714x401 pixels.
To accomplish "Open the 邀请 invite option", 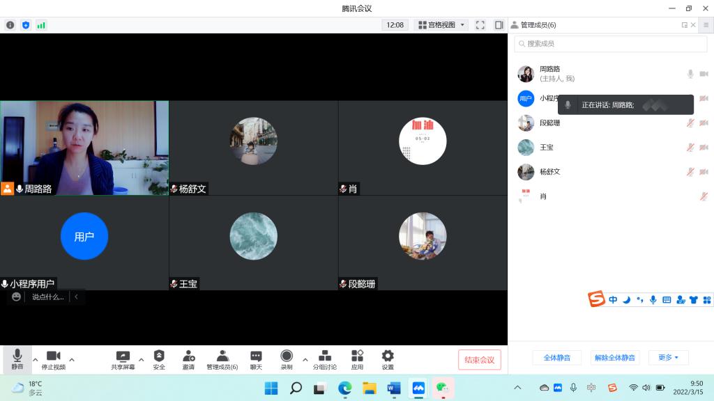I will (x=188, y=359).
